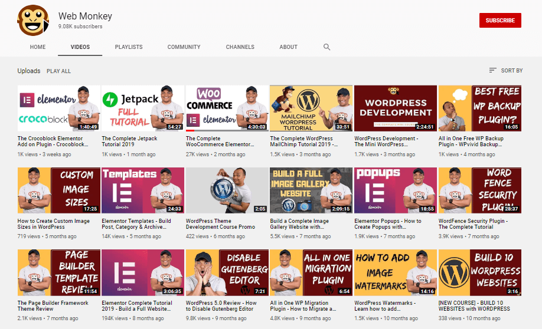The width and height of the screenshot is (542, 329).
Task: Click title The Complete WooCommerce Elementor
Action: pyautogui.click(x=220, y=141)
